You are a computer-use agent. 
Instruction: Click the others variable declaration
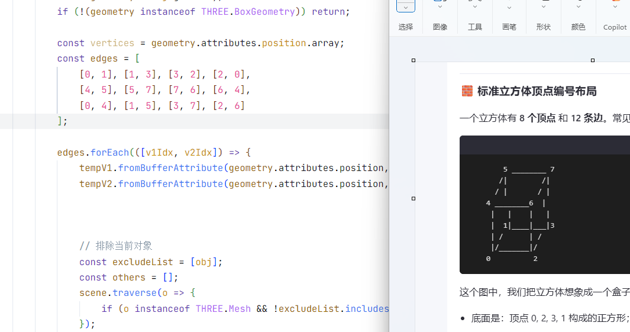(x=128, y=278)
